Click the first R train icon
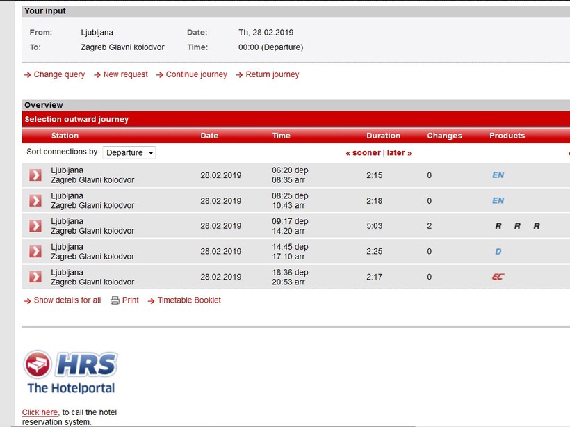The height and width of the screenshot is (427, 570). pyautogui.click(x=498, y=226)
